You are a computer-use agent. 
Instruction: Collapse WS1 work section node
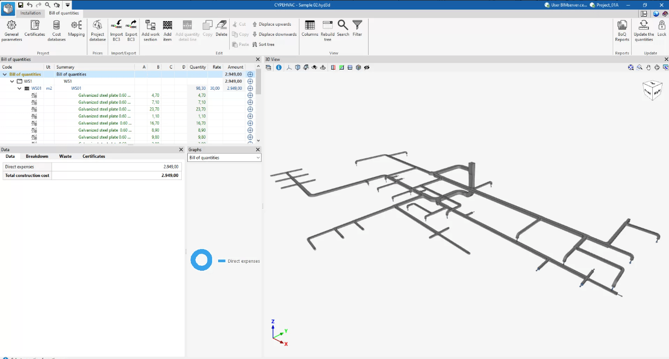pyautogui.click(x=12, y=81)
